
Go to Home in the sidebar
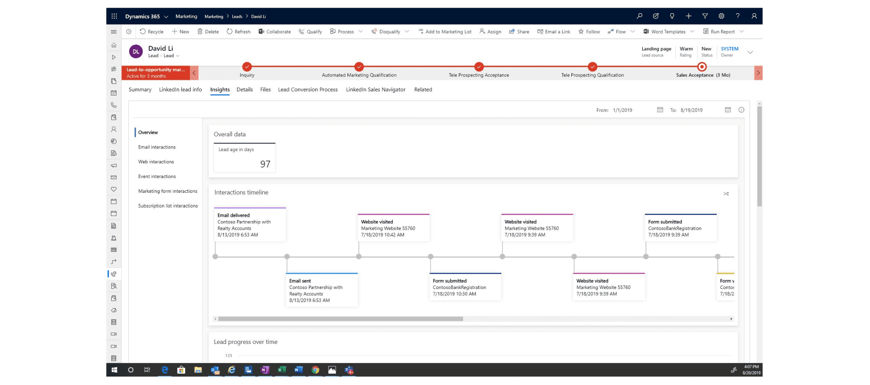point(114,45)
